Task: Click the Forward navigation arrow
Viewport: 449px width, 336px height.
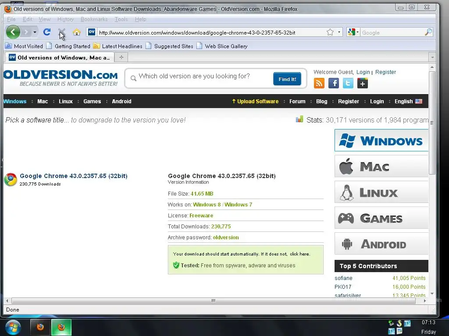Action: pyautogui.click(x=26, y=32)
